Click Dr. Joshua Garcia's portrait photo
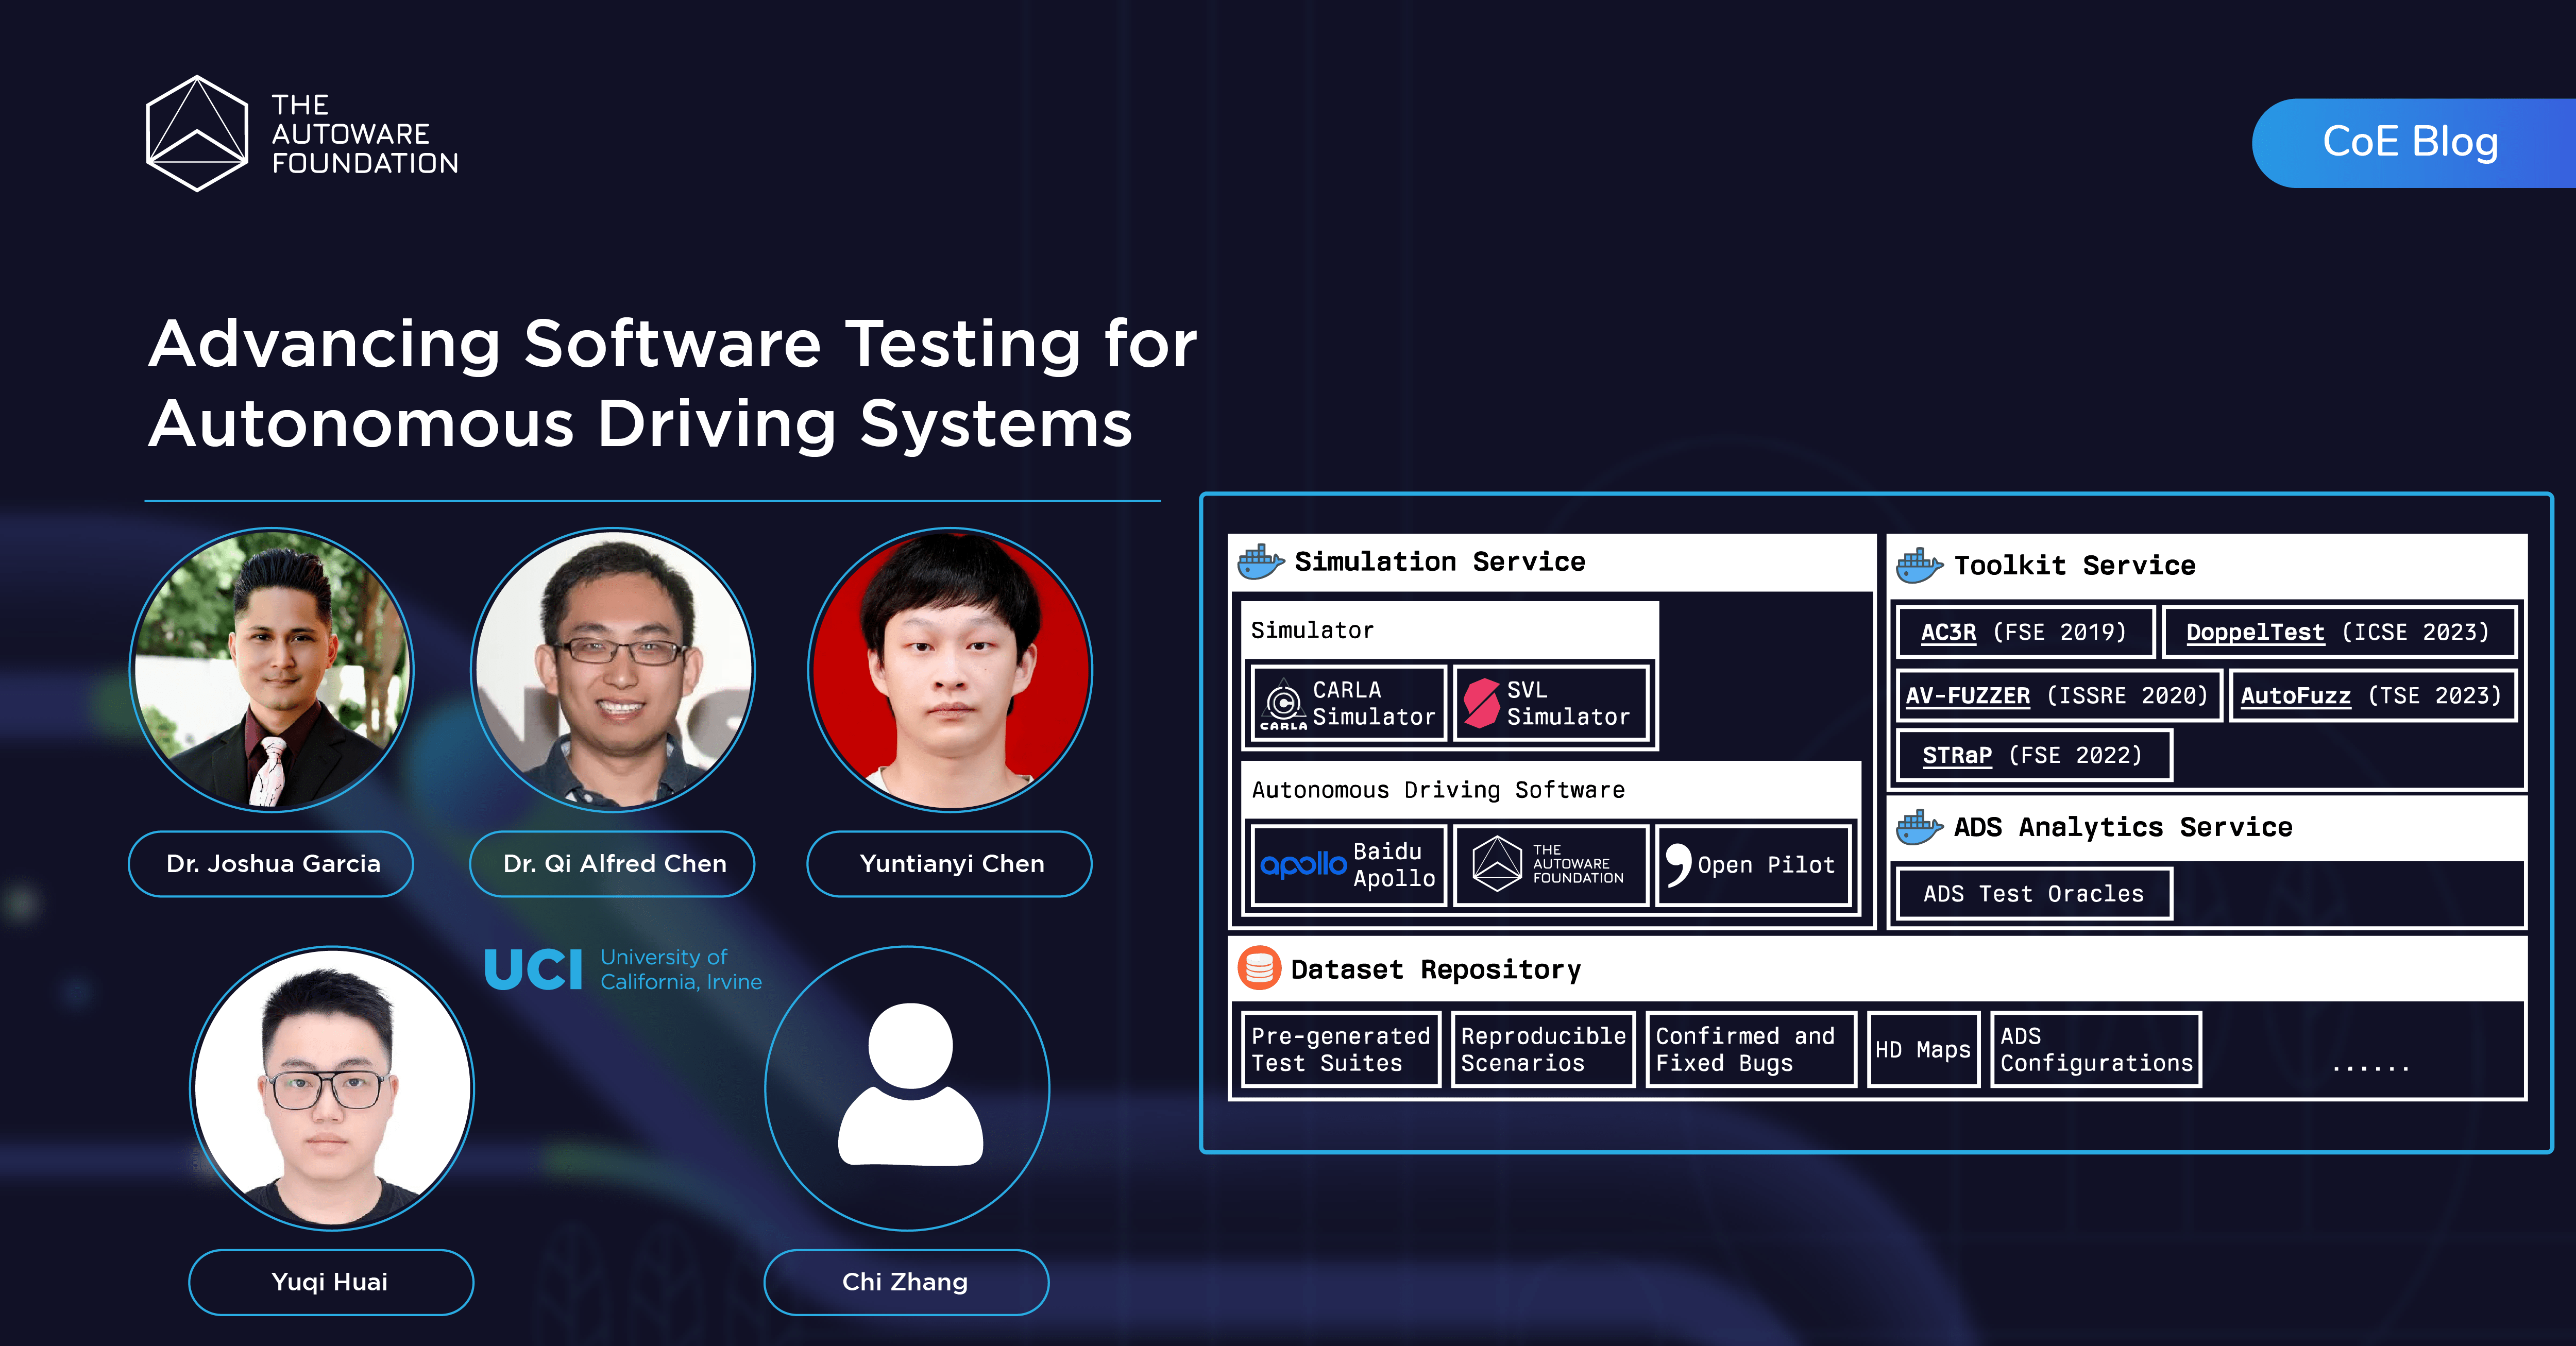The height and width of the screenshot is (1346, 2576). click(x=271, y=672)
